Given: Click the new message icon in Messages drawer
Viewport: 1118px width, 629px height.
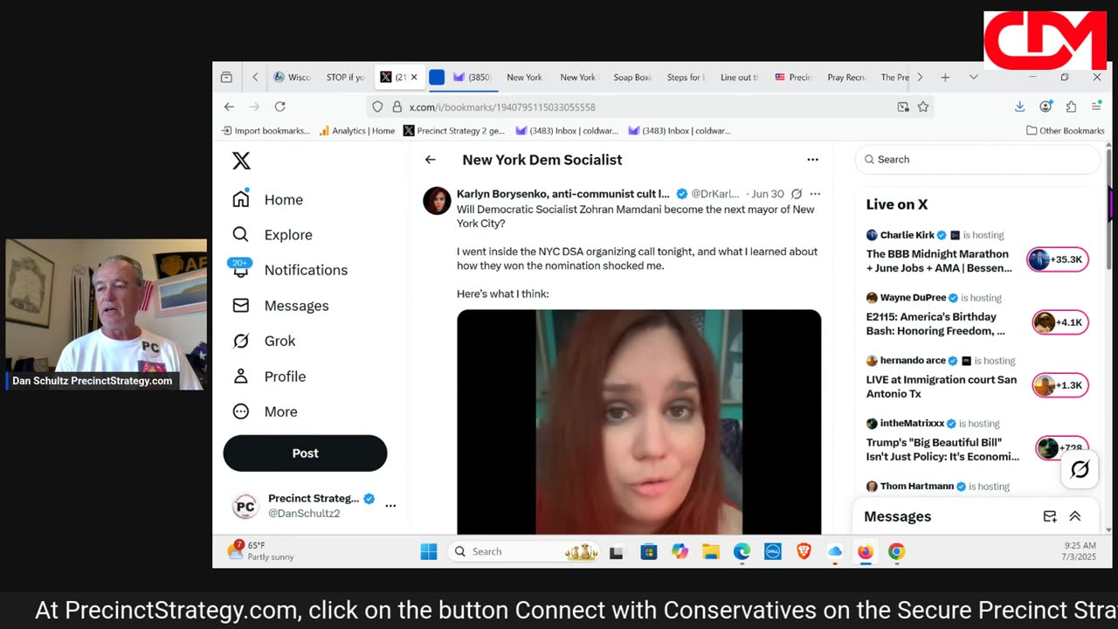Looking at the screenshot, I should (x=1050, y=516).
